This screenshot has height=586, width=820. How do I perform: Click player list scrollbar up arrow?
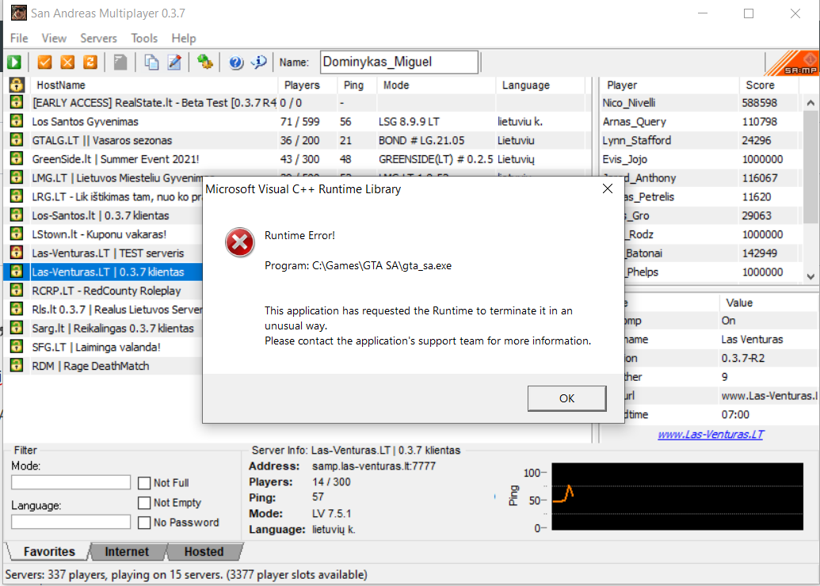[810, 102]
